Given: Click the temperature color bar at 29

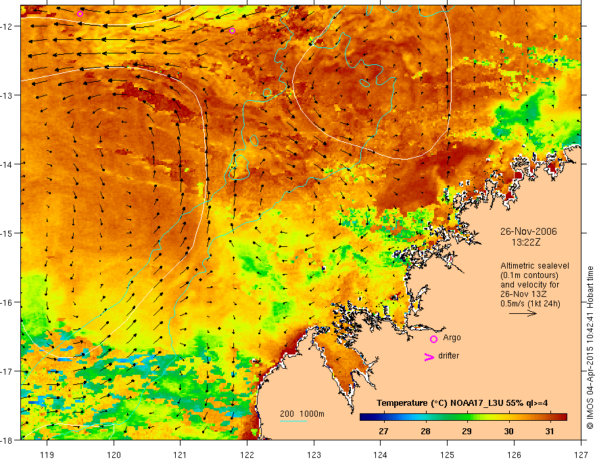Looking at the screenshot, I should coord(467,417).
